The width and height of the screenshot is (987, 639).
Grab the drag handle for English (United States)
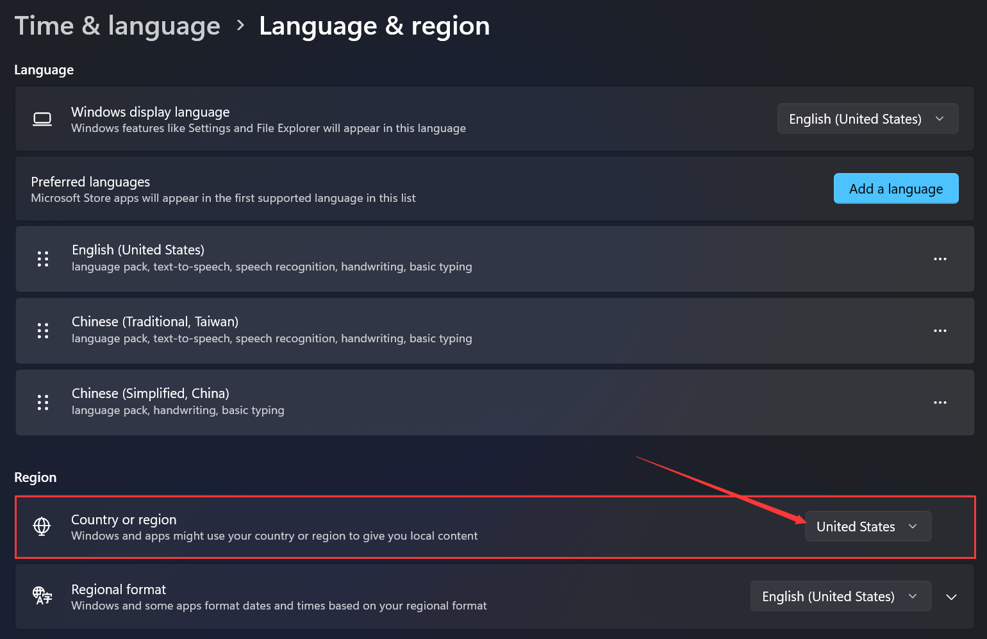43,259
